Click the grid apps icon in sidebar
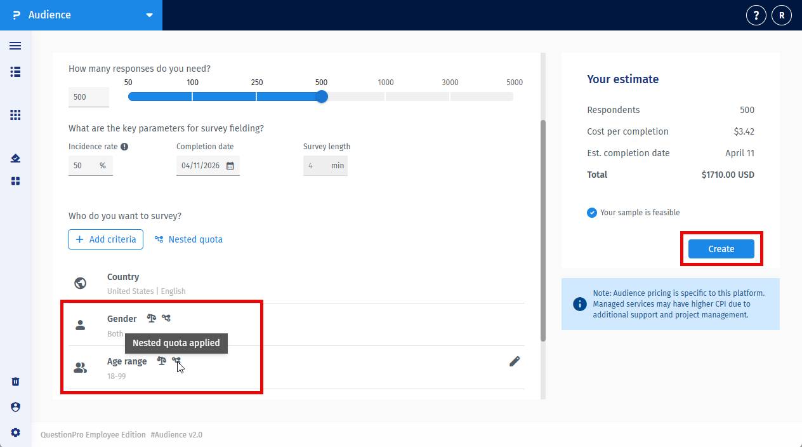 (15, 115)
